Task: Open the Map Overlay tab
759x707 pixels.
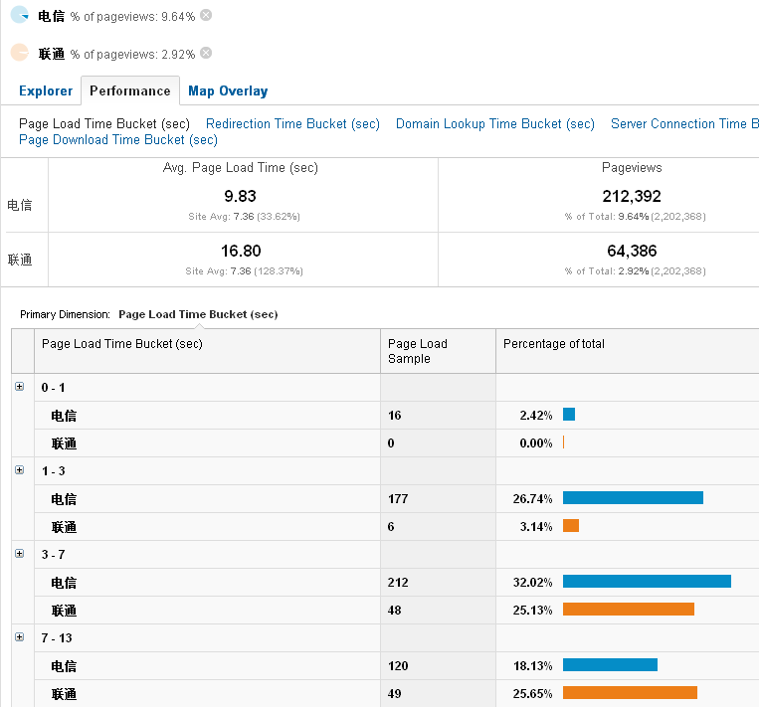Action: [x=228, y=90]
